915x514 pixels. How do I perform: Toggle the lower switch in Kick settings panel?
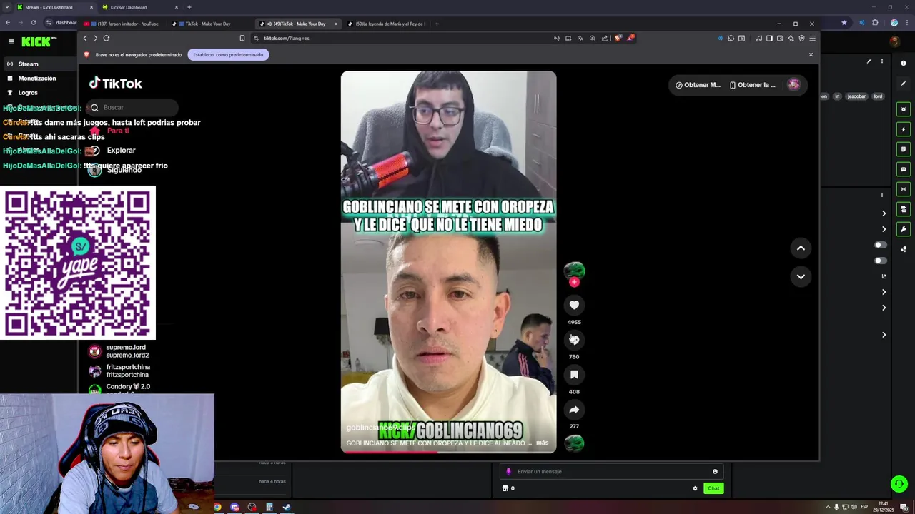tap(881, 261)
